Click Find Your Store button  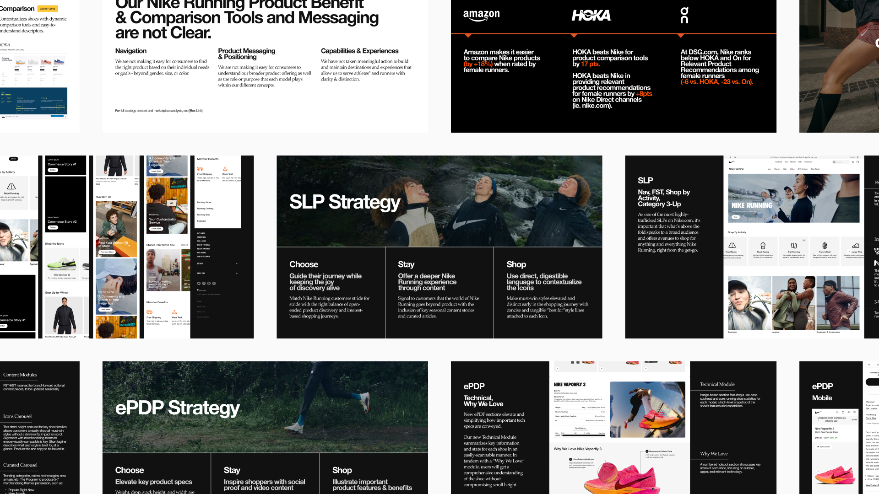[x=108, y=252]
